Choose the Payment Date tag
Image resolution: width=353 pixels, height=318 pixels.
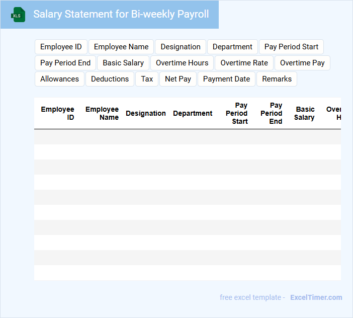226,79
